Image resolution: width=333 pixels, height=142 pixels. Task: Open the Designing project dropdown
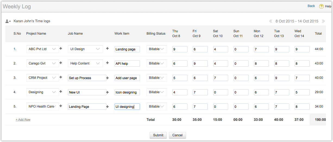[43, 92]
